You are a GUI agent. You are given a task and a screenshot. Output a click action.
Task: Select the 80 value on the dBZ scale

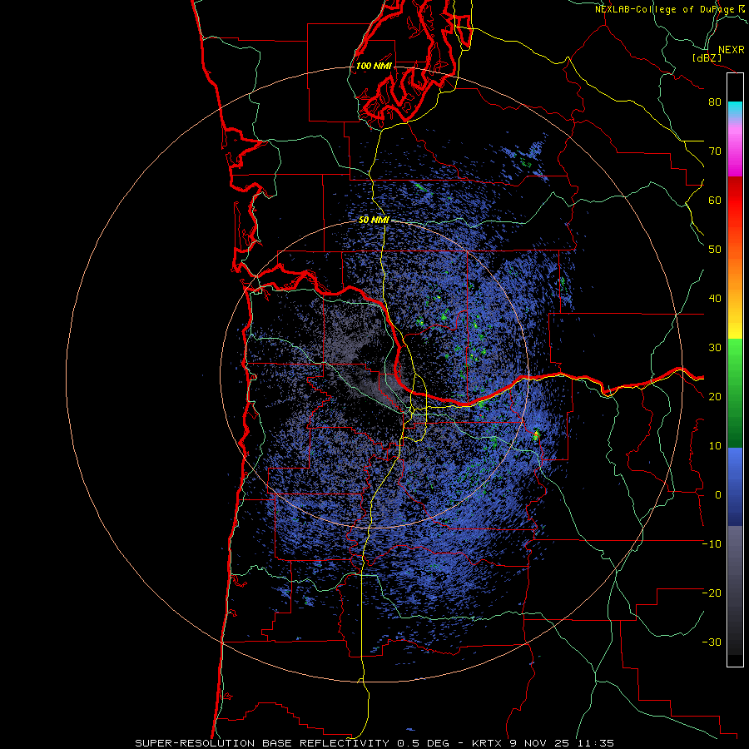(715, 102)
